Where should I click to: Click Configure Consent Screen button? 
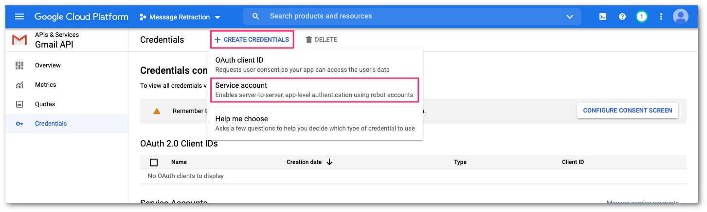point(627,111)
